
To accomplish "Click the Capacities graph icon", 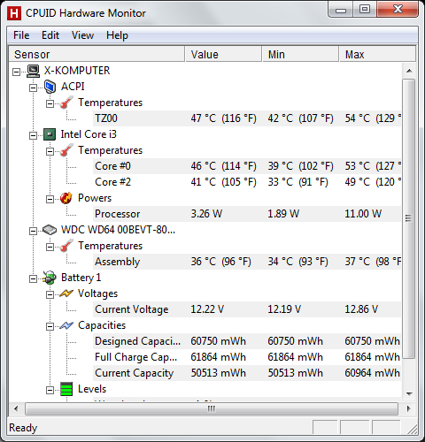I will [x=66, y=325].
